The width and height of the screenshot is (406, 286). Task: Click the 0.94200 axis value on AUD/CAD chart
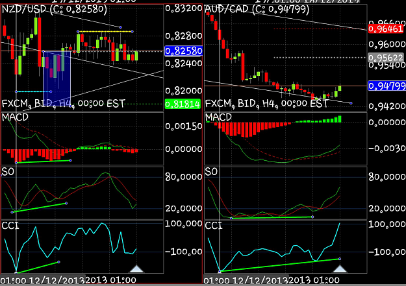coord(387,106)
